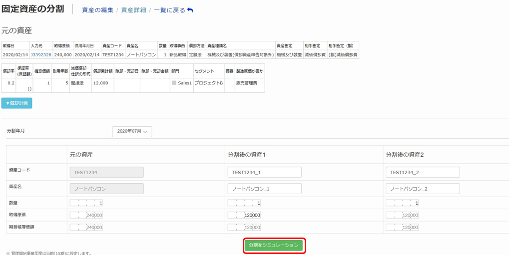Click 数量 field of 元の資産 column
509x255 pixels.
(86, 203)
